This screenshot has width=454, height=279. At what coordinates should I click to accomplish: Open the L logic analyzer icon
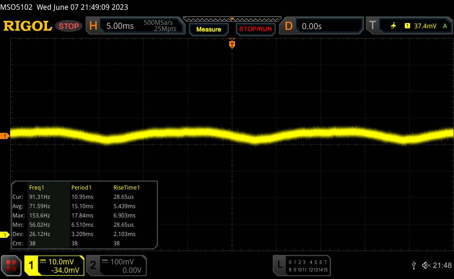pyautogui.click(x=279, y=265)
